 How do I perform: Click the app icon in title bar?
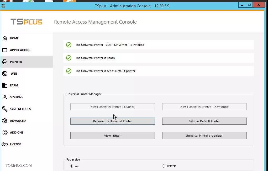coord(3,6)
